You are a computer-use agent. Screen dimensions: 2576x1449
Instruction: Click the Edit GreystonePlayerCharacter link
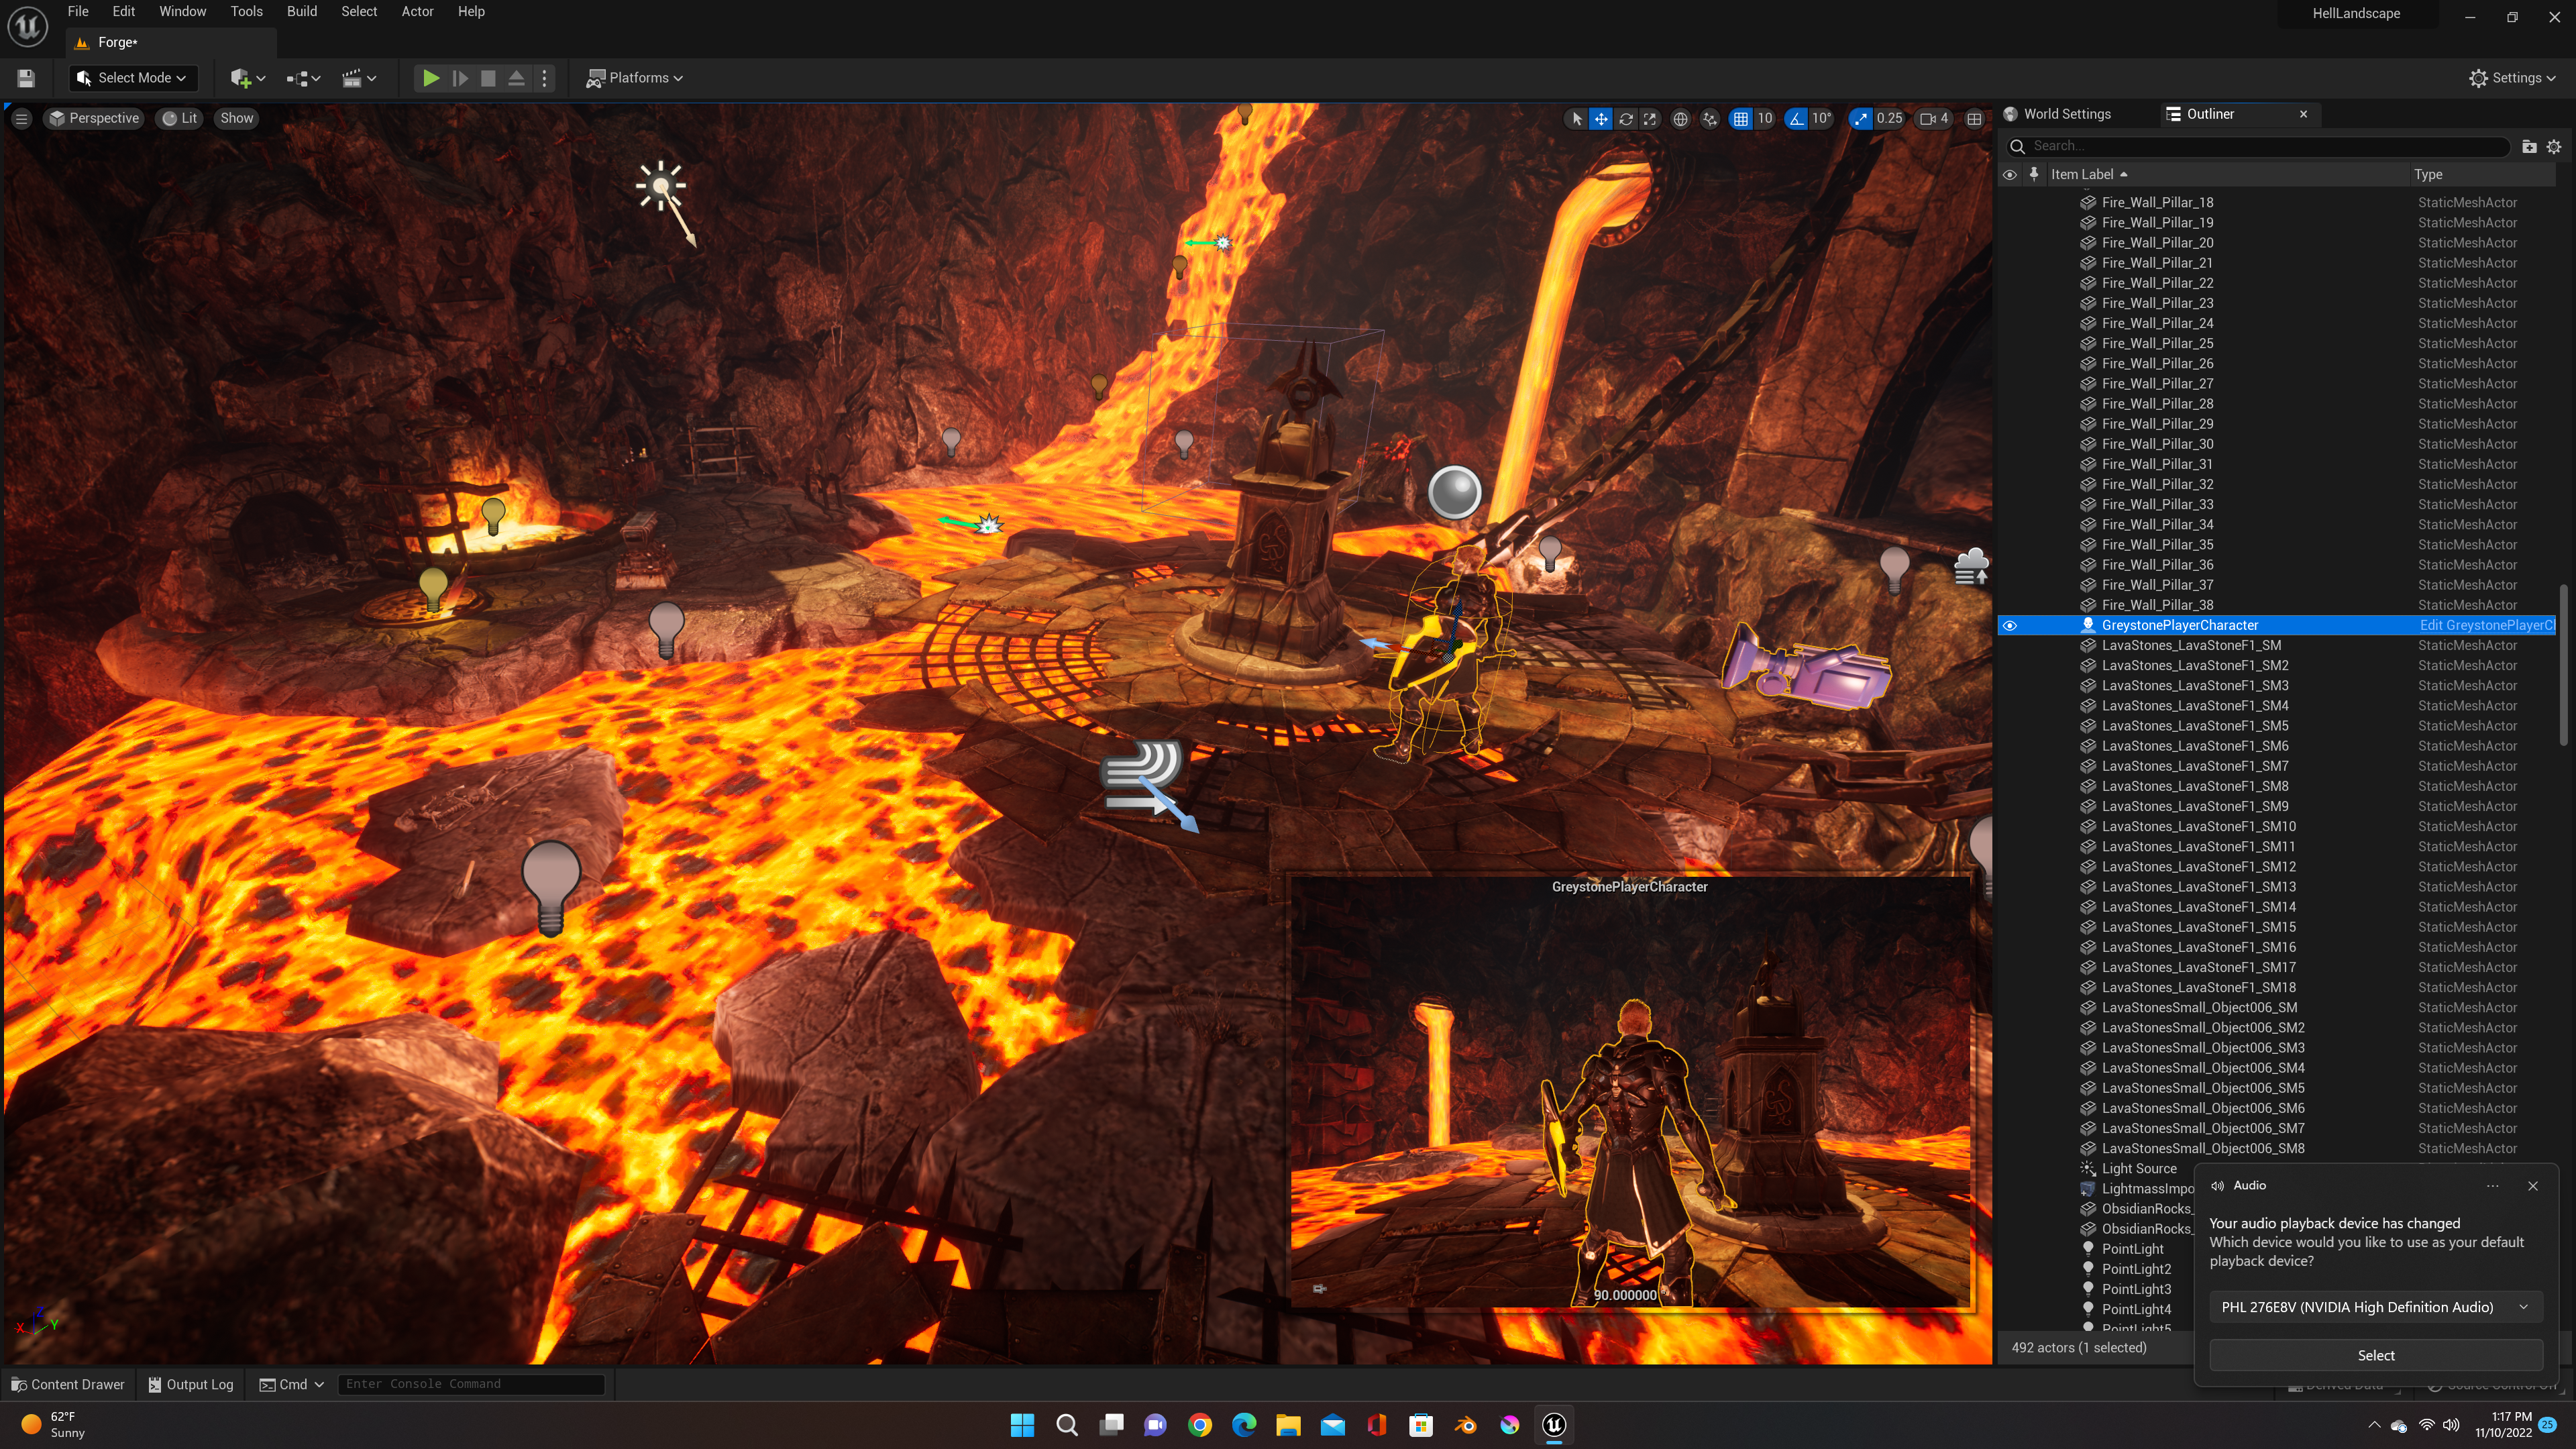(x=2486, y=626)
